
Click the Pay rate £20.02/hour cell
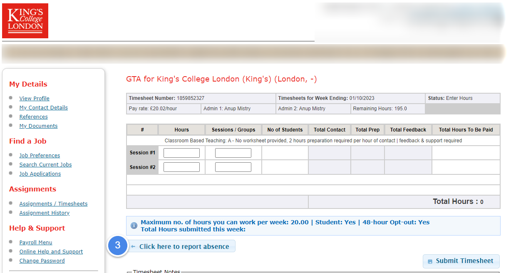164,109
